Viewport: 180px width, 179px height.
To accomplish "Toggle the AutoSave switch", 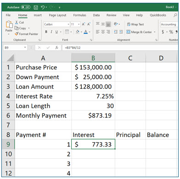I will coord(26,7).
